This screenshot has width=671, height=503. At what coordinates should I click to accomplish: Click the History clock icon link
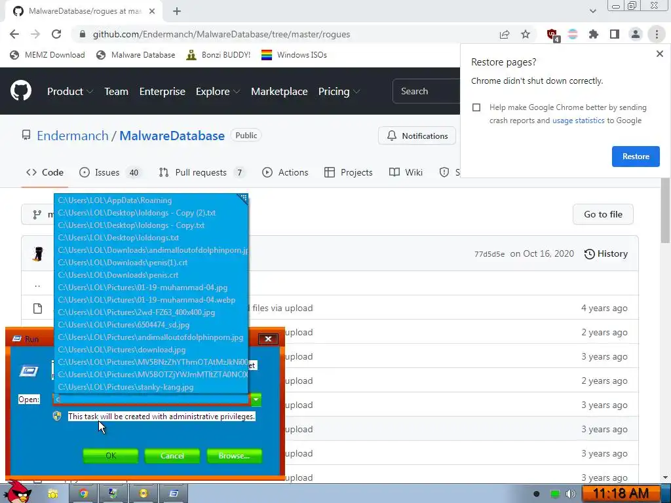[606, 253]
